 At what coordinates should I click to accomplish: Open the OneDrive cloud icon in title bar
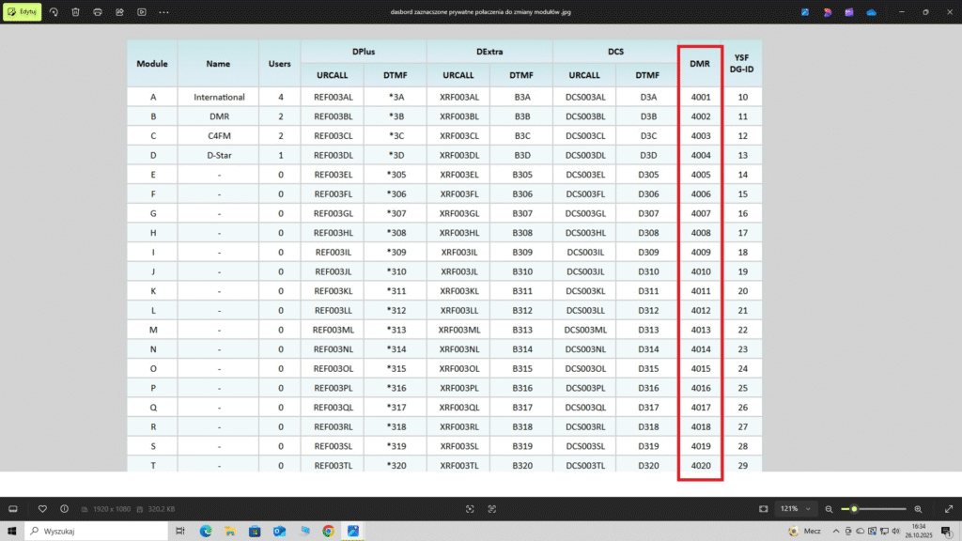coord(871,12)
